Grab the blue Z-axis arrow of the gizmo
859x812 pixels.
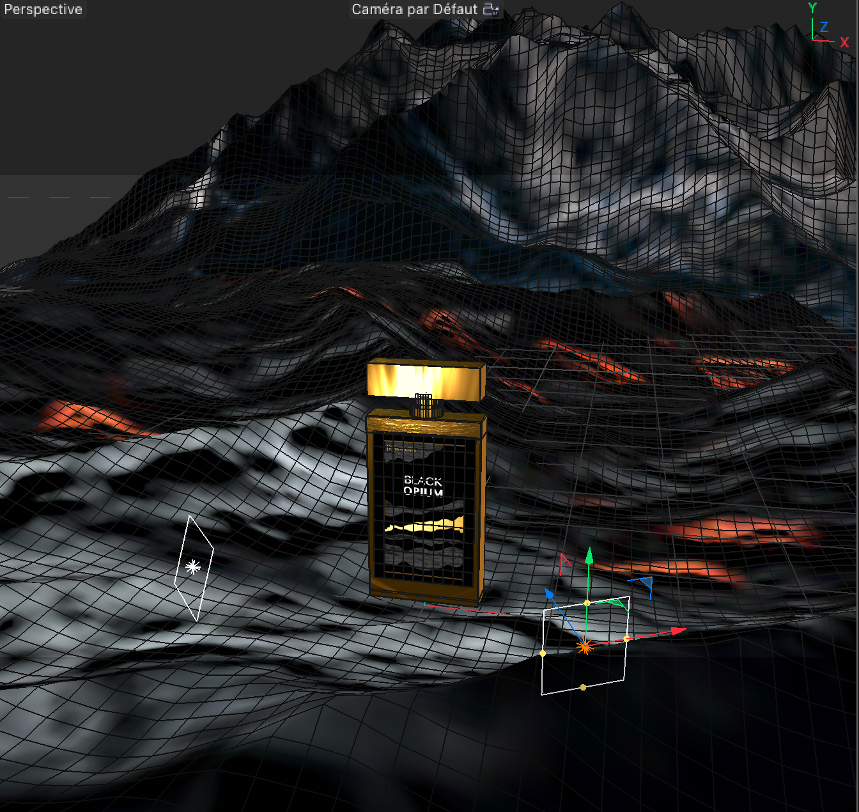tap(549, 594)
